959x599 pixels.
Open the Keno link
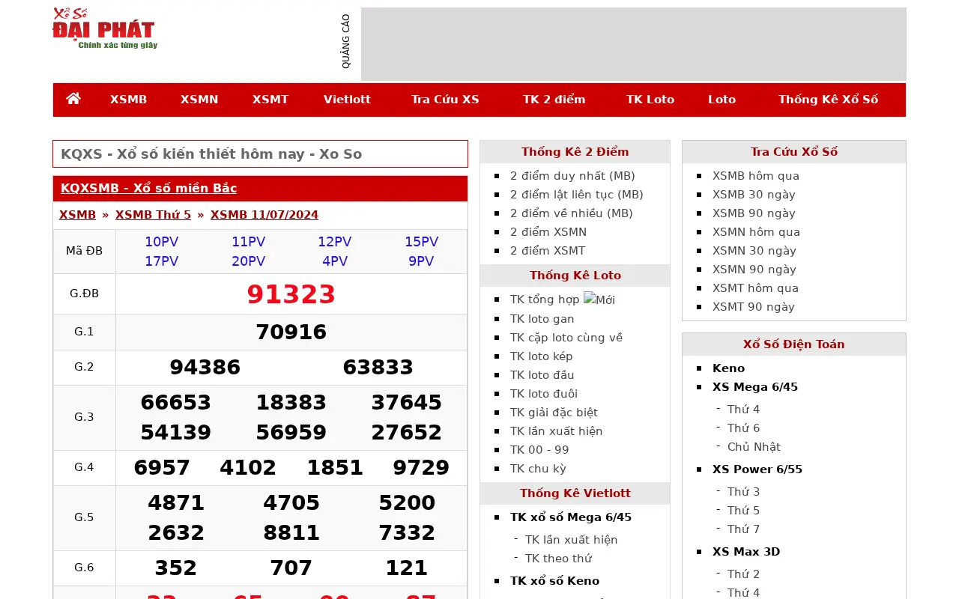[x=729, y=368]
